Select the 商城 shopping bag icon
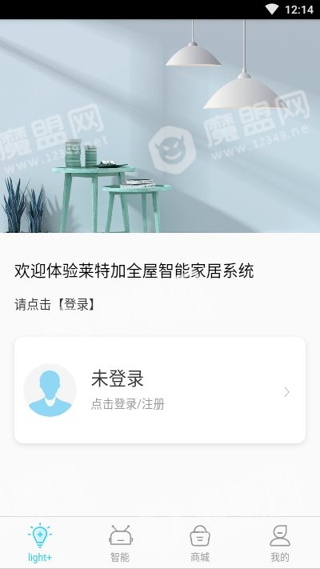The width and height of the screenshot is (320, 569). [200, 535]
